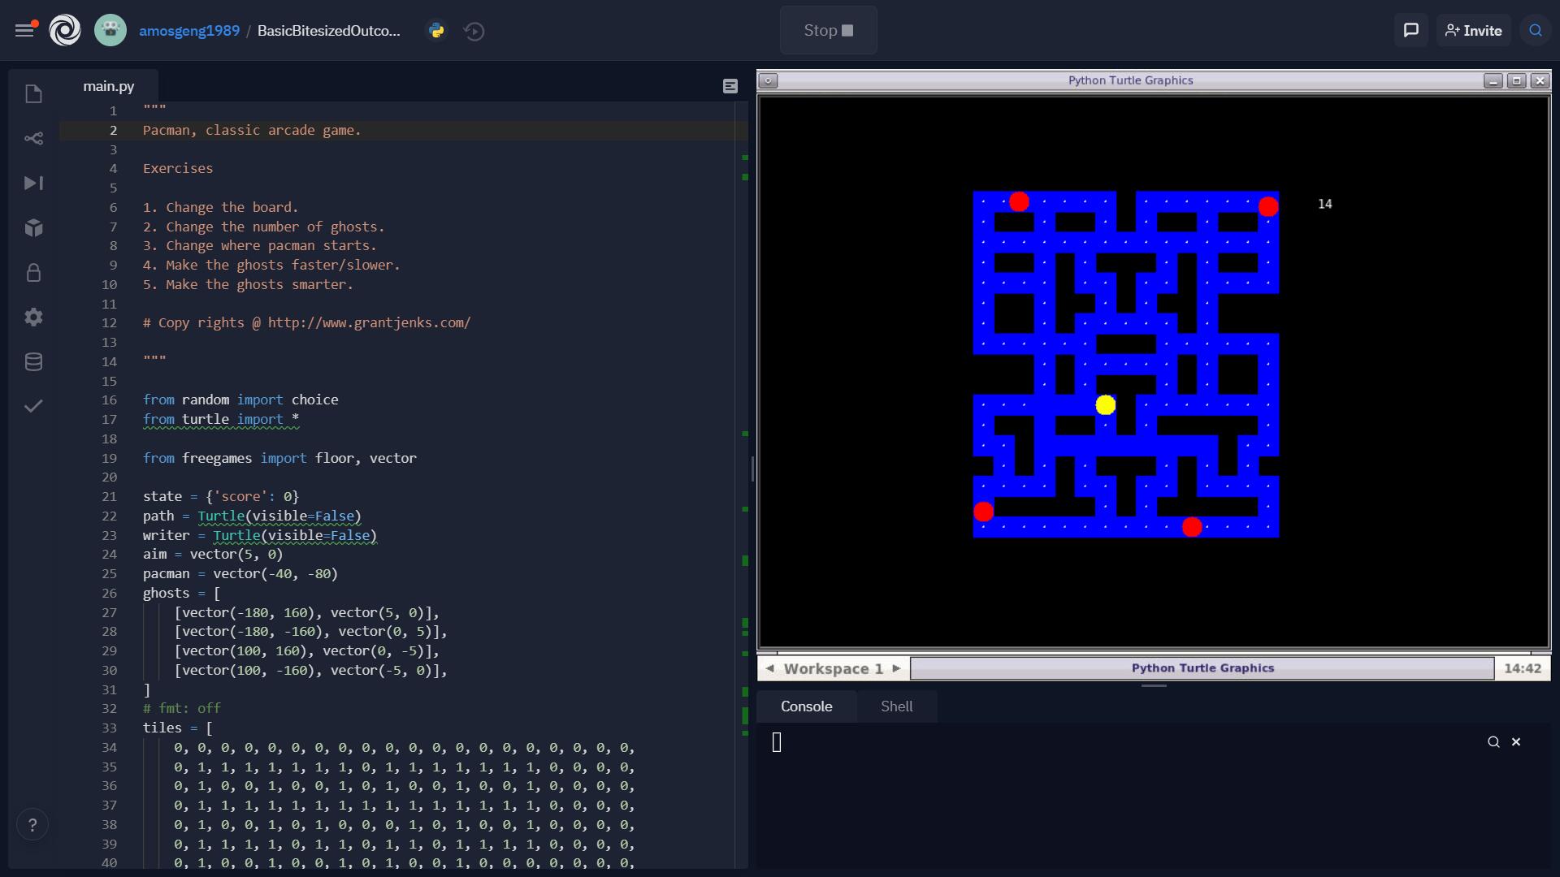
Task: Open the chat speech bubble icon
Action: pos(1411,30)
